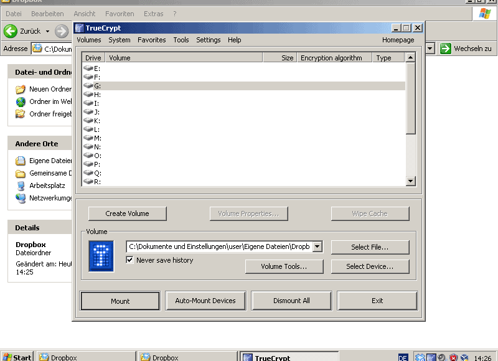Click the drive icon beside J:
Screen dimensions: 498x361
pyautogui.click(x=88, y=112)
